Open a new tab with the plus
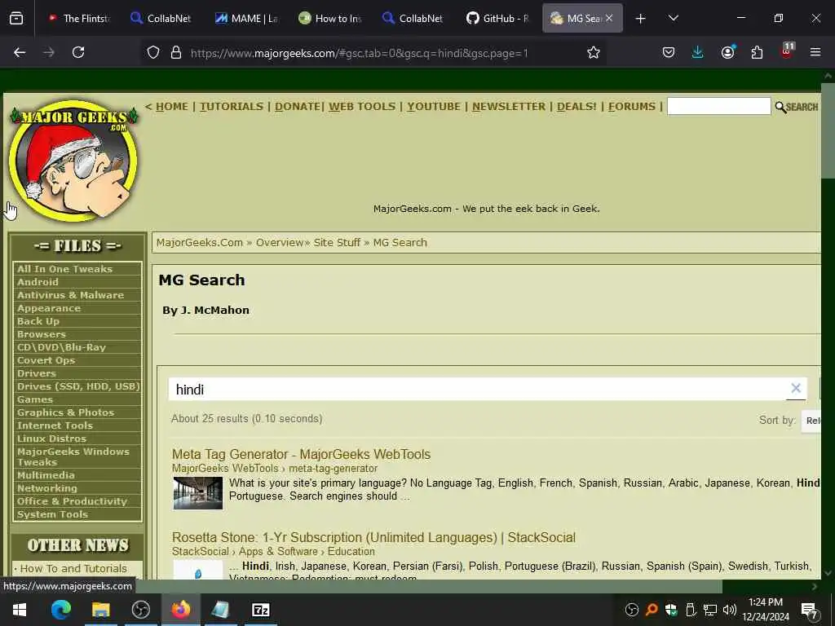 click(641, 19)
